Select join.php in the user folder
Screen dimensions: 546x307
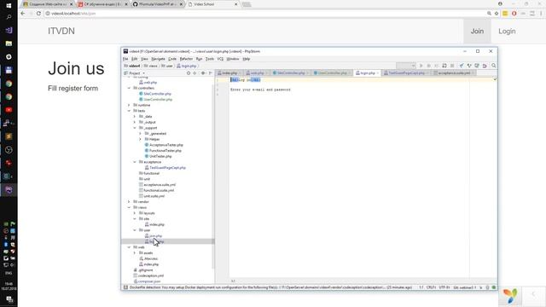(x=155, y=236)
